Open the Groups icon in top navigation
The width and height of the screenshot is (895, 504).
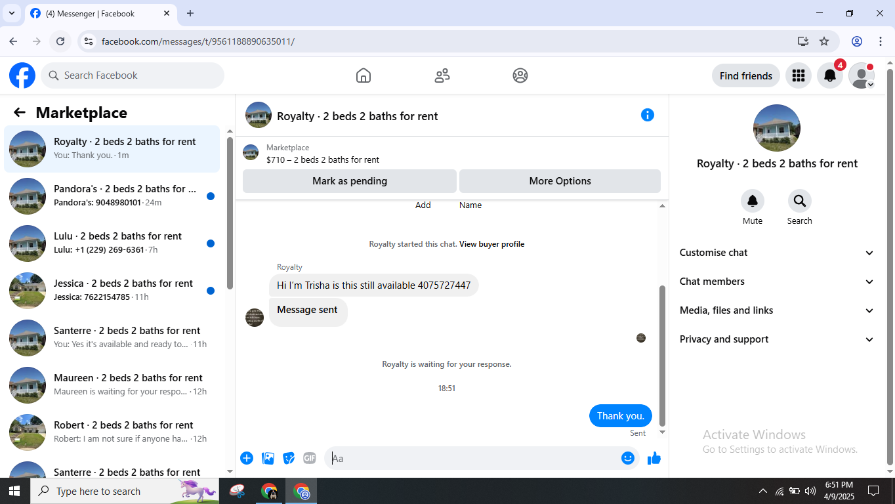coord(520,75)
